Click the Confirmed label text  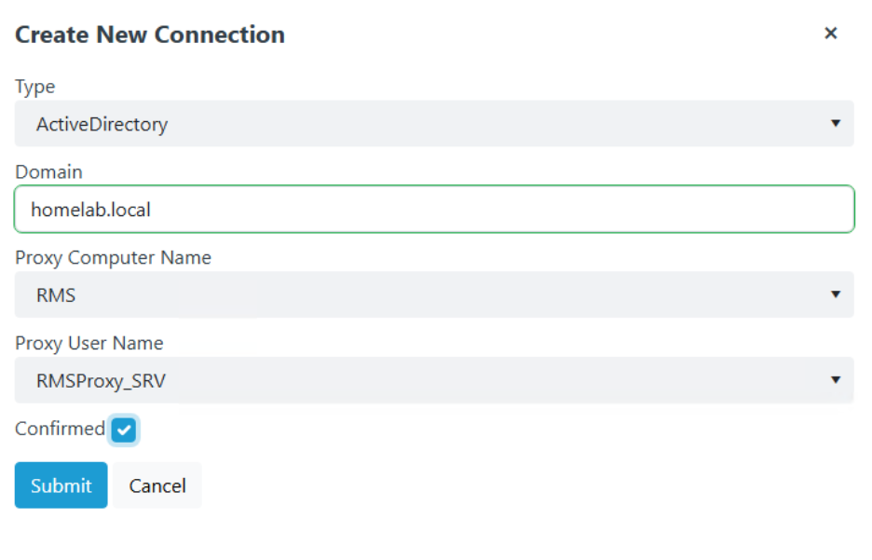pyautogui.click(x=59, y=429)
